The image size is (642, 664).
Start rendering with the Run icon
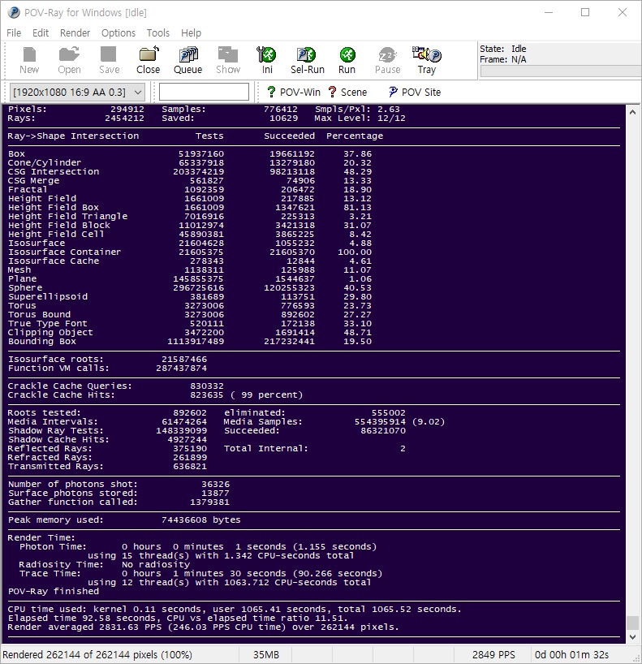[x=347, y=61]
